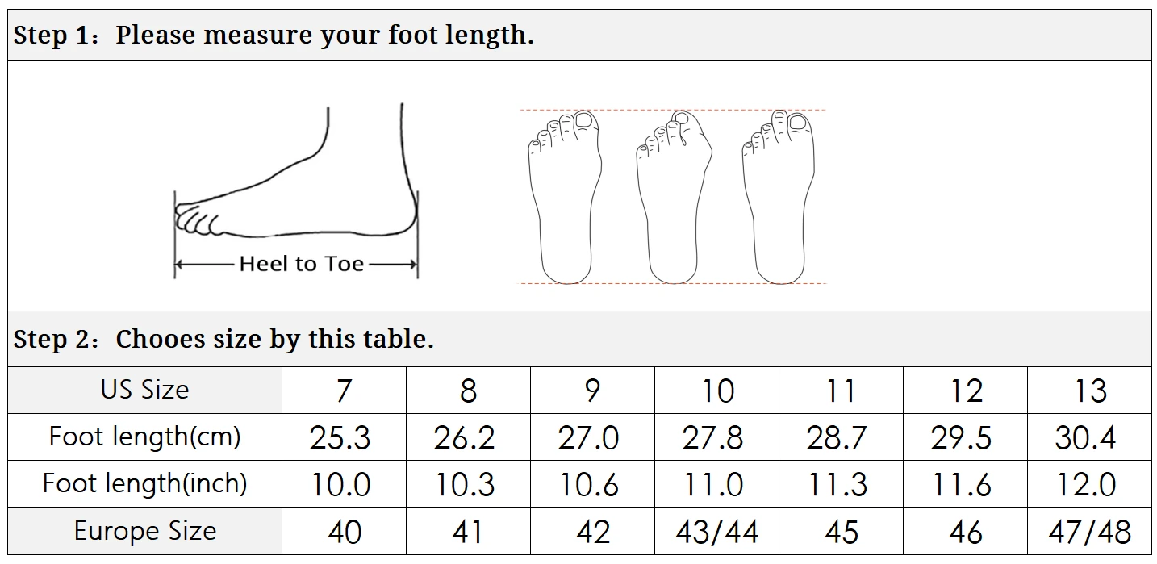Click the US size 7 cell
Viewport: 1157px width, 564px height.
tap(344, 391)
